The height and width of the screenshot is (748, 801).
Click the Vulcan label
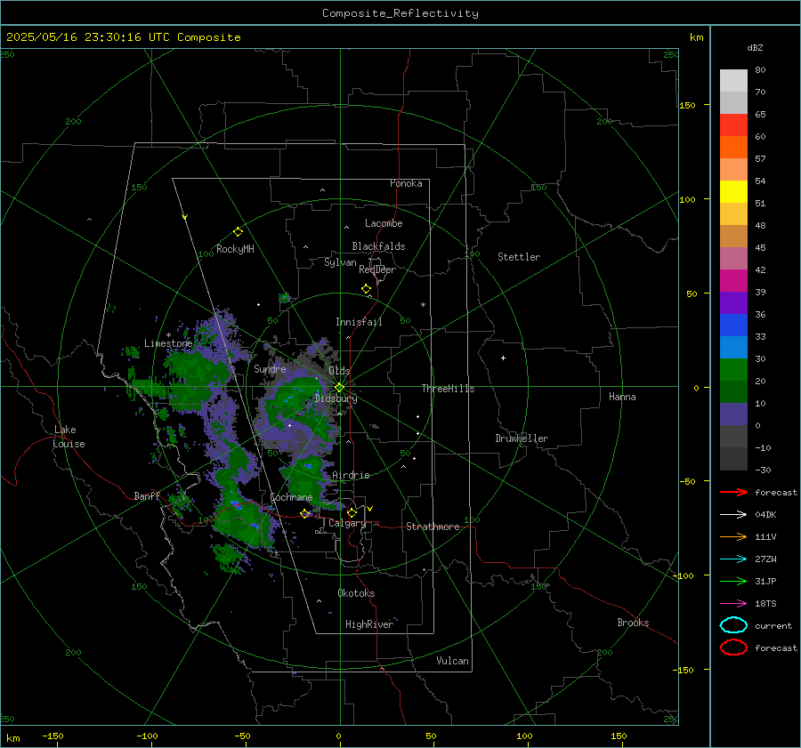coord(453,661)
